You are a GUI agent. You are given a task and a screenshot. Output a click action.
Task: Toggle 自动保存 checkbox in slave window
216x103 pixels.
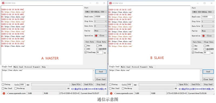pos(205,49)
